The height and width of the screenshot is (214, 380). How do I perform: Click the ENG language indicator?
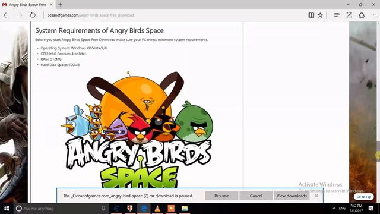pos(342,209)
